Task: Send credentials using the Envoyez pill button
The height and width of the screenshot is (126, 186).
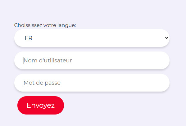Action: coord(41,105)
